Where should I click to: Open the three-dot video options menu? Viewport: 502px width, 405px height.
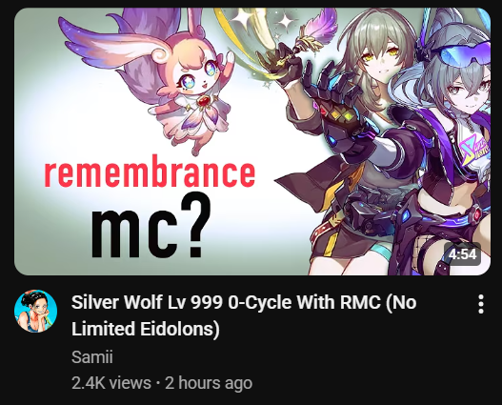point(480,304)
